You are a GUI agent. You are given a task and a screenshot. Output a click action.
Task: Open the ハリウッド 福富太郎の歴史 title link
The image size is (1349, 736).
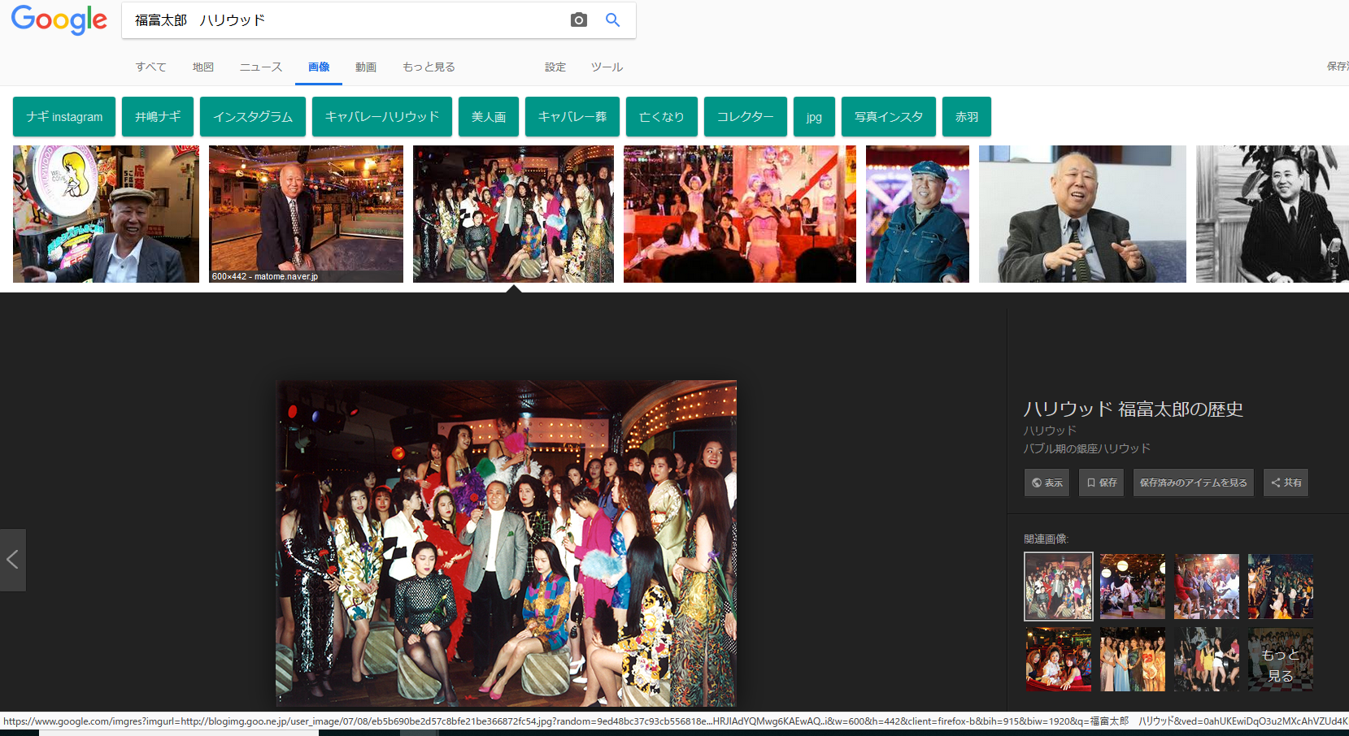click(x=1133, y=409)
